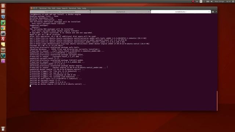
Task: Click the terminal vertical scrollbar handle
Action: [x=217, y=101]
